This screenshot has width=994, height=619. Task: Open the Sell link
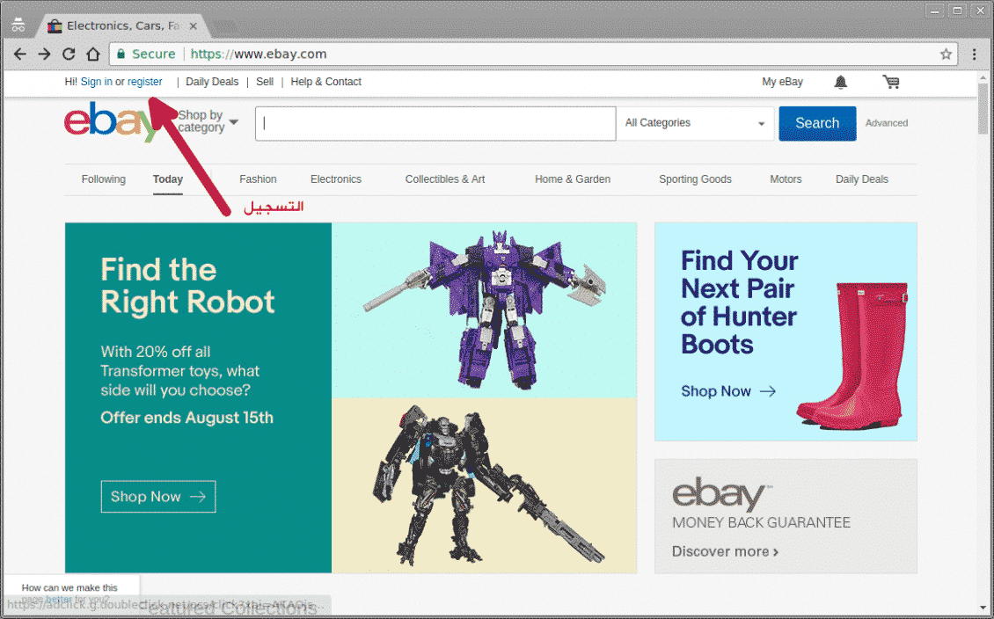[265, 82]
